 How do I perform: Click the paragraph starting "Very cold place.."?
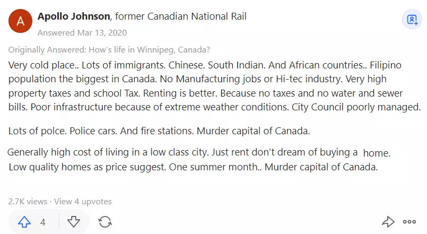coord(214,86)
